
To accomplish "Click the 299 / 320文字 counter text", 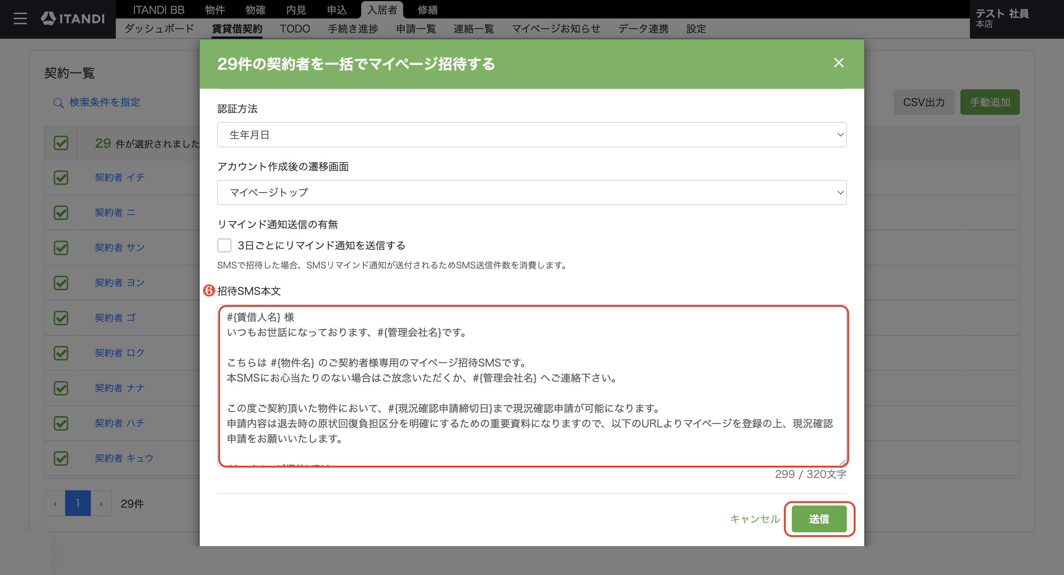I will 810,474.
